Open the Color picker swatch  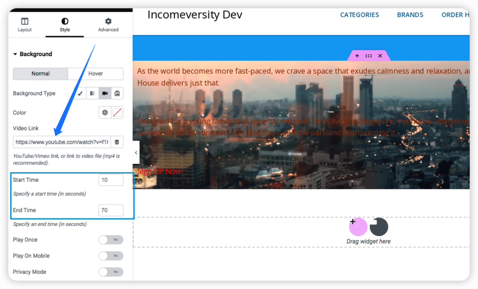(x=117, y=112)
